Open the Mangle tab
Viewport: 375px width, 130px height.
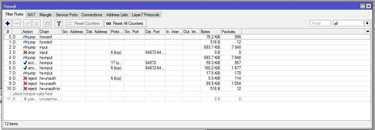click(45, 15)
